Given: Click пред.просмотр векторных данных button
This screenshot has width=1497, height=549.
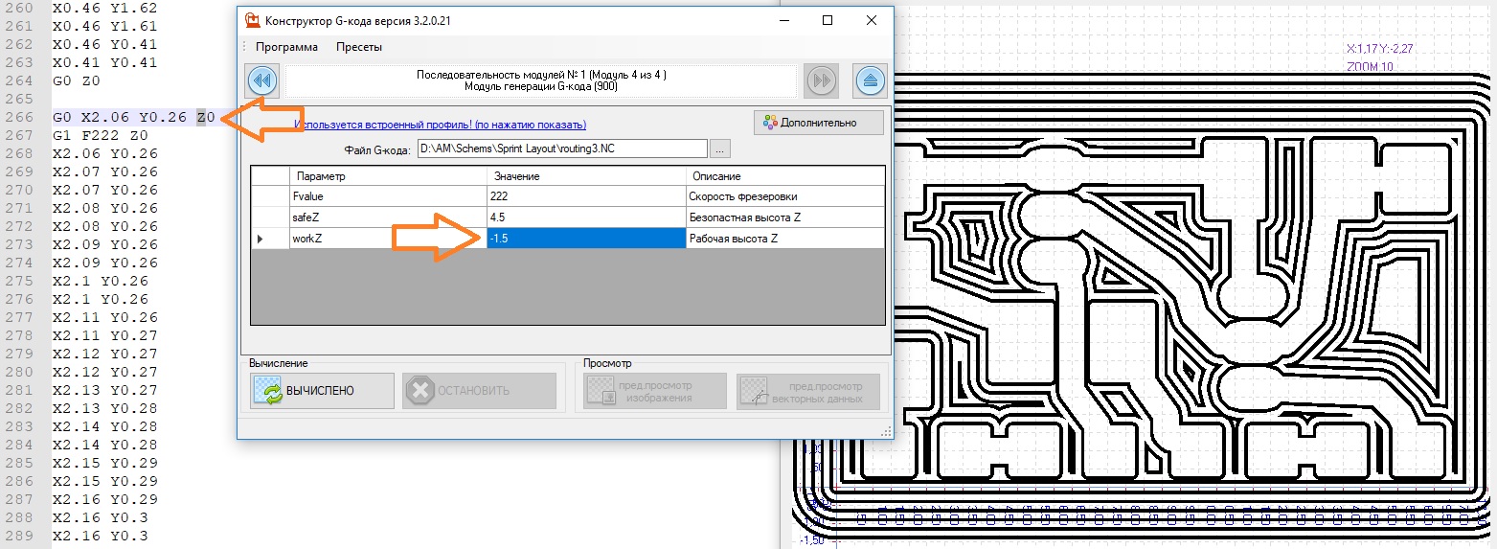Looking at the screenshot, I should [x=808, y=391].
